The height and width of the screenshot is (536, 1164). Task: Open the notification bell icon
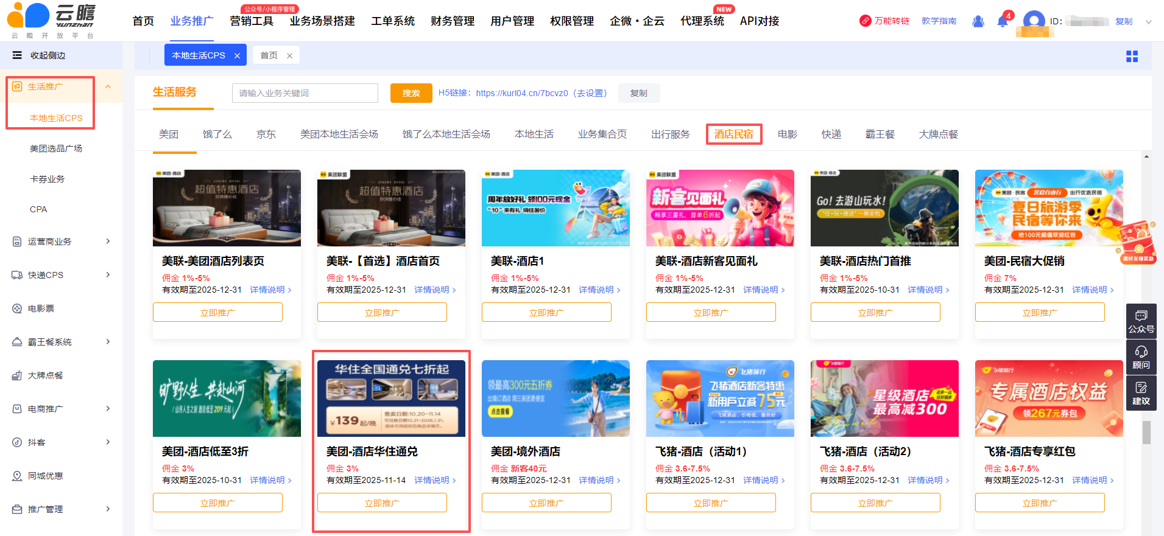click(x=1002, y=21)
